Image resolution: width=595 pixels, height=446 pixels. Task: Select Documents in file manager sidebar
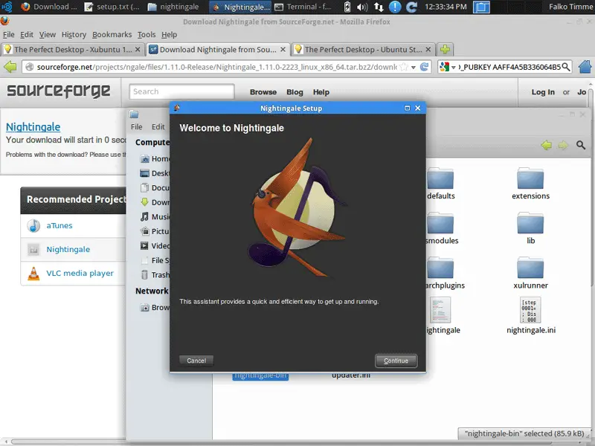(x=154, y=188)
